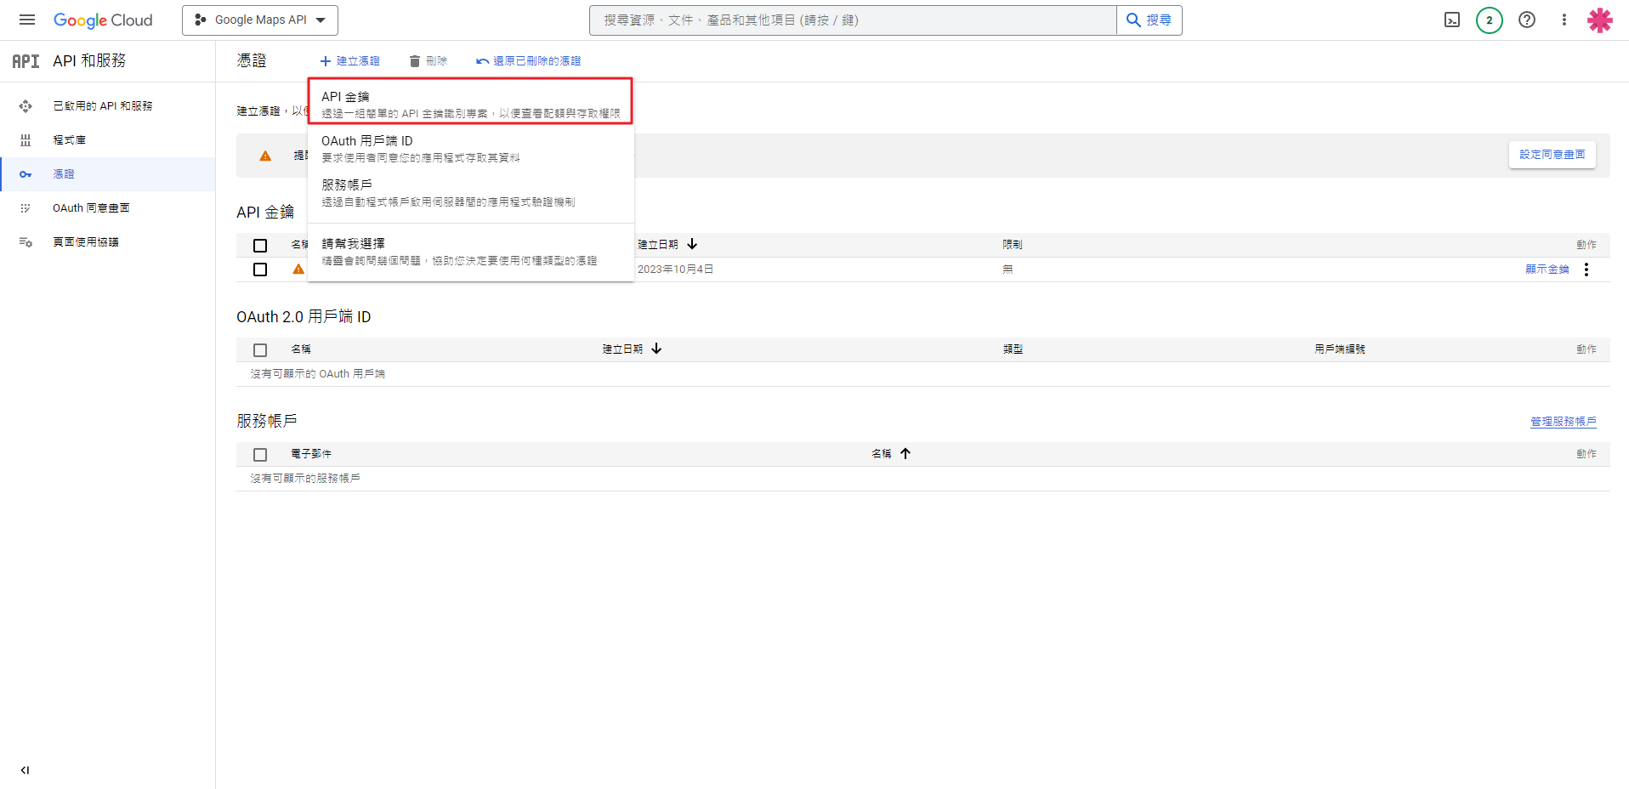Choose API 金鑰 from the create menu
This screenshot has height=789, width=1629.
coord(469,104)
